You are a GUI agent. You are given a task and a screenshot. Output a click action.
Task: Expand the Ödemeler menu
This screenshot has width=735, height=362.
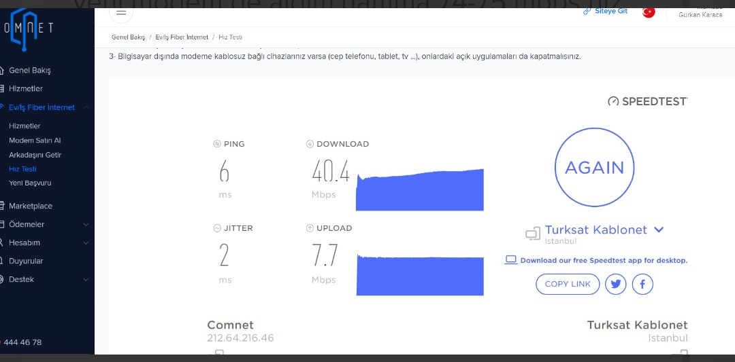coord(86,225)
